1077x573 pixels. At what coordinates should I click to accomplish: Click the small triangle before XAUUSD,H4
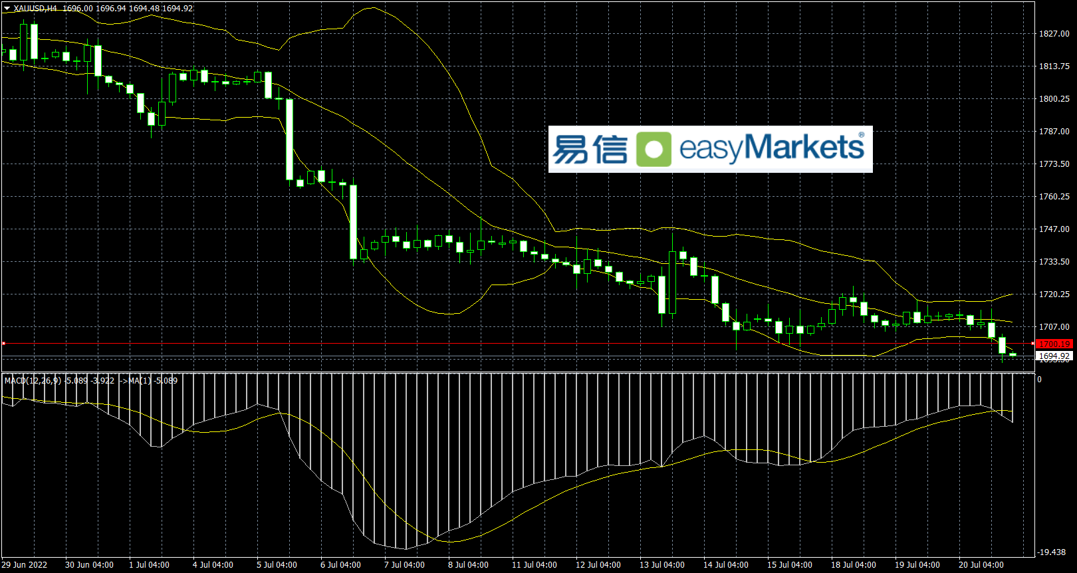[x=7, y=9]
